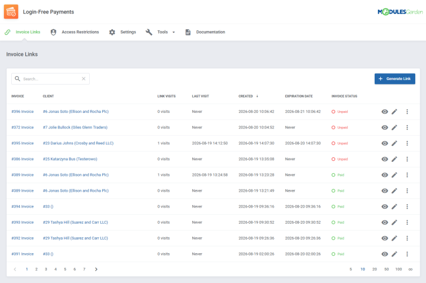The image size is (426, 283).
Task: View link details eye icon for #392
Action: (385, 238)
